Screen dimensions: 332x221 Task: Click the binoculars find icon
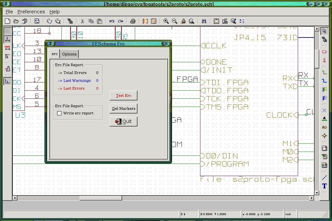[x=204, y=21]
